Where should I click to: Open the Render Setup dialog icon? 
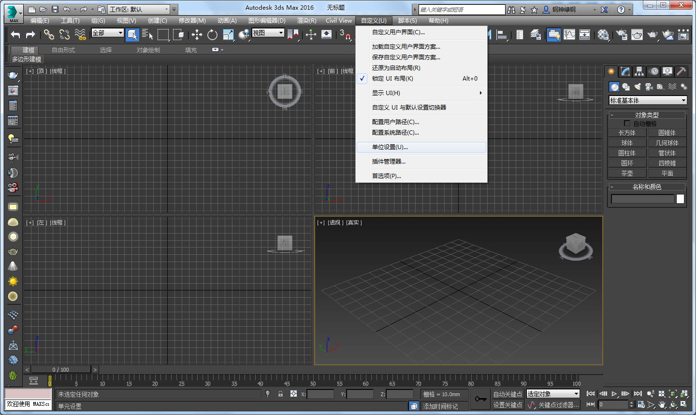click(622, 34)
